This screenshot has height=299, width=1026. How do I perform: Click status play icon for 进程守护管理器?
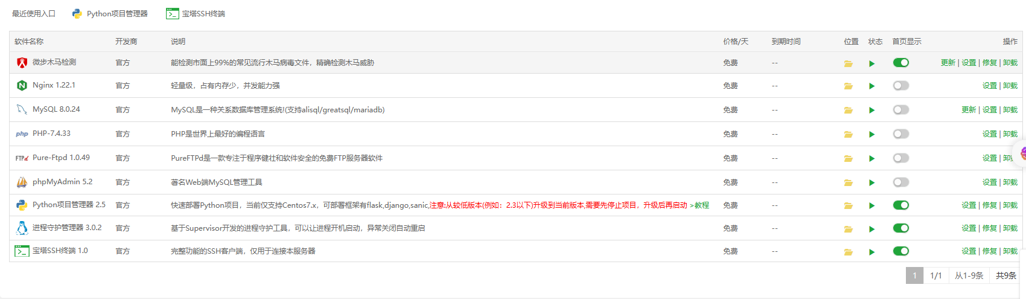871,229
